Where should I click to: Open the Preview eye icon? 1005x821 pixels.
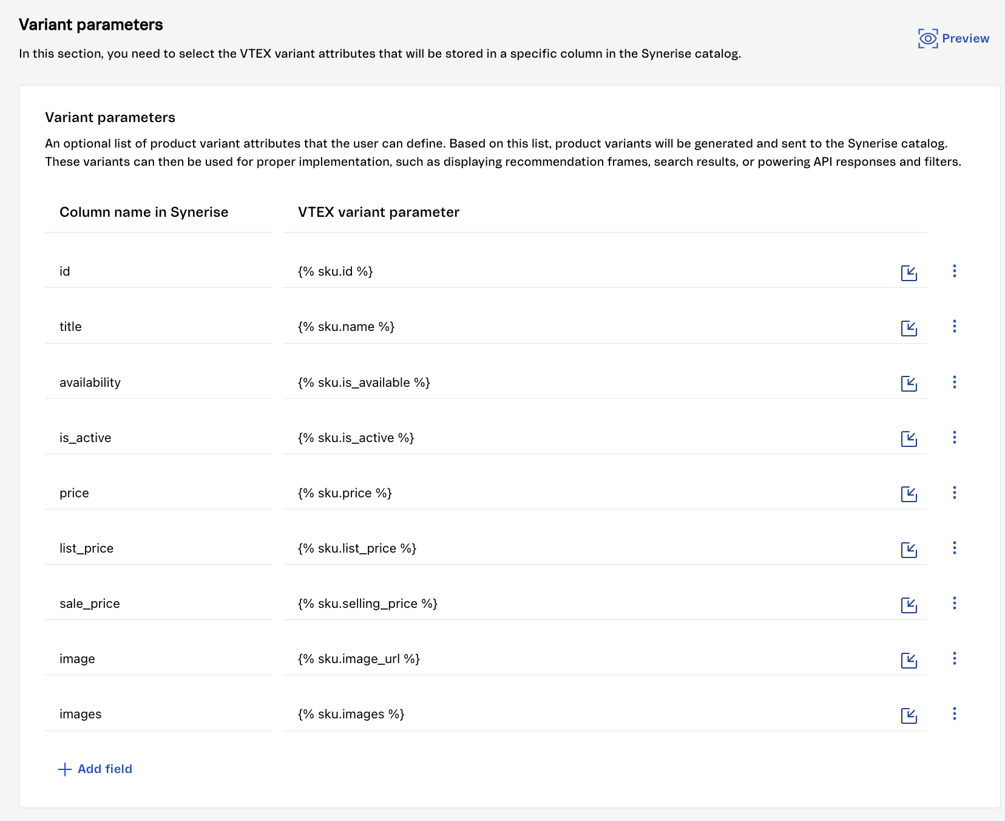(928, 38)
